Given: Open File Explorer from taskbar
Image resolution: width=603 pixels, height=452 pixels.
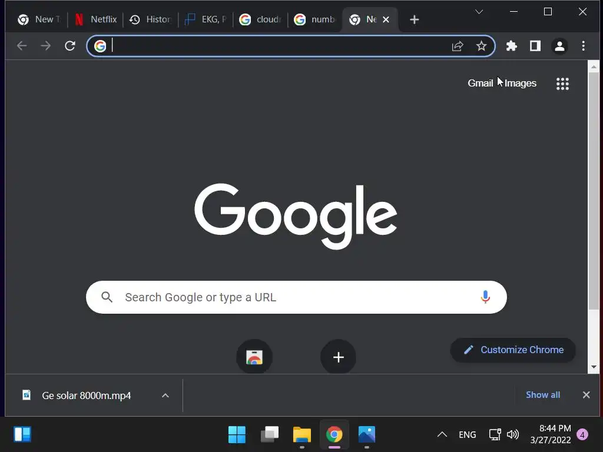Looking at the screenshot, I should click(302, 435).
